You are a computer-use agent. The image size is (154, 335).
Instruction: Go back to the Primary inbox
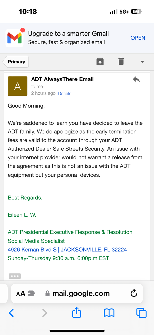pyautogui.click(x=16, y=62)
